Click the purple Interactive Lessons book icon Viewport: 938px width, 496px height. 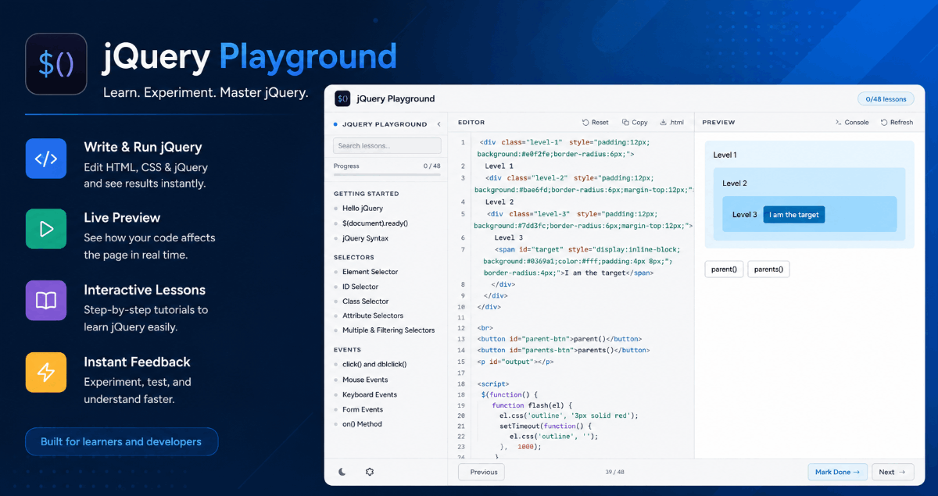(x=46, y=301)
